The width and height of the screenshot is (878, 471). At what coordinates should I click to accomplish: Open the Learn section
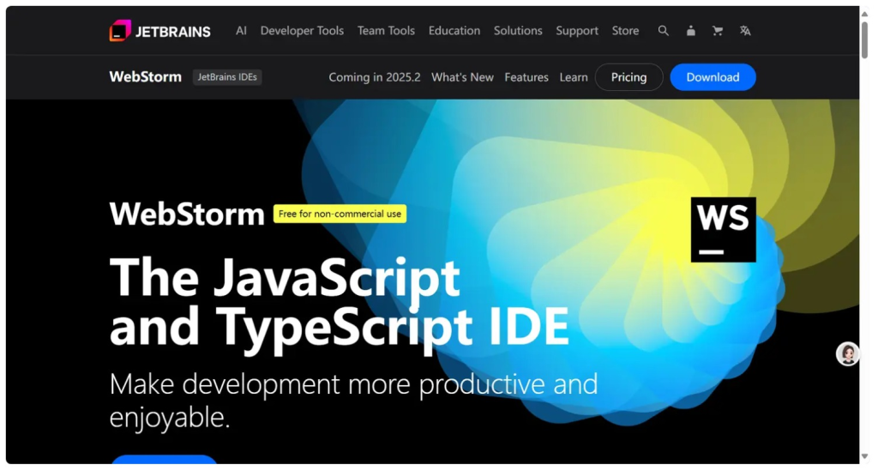tap(574, 77)
